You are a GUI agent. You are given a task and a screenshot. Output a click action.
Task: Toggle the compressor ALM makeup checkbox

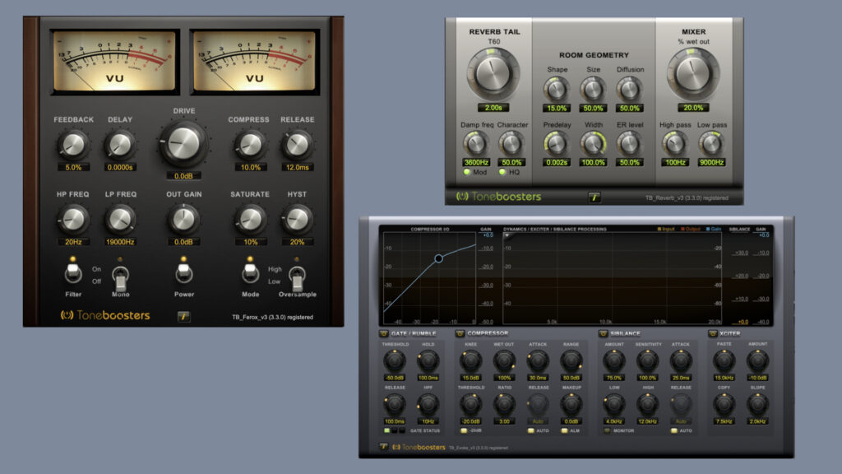[x=566, y=430]
